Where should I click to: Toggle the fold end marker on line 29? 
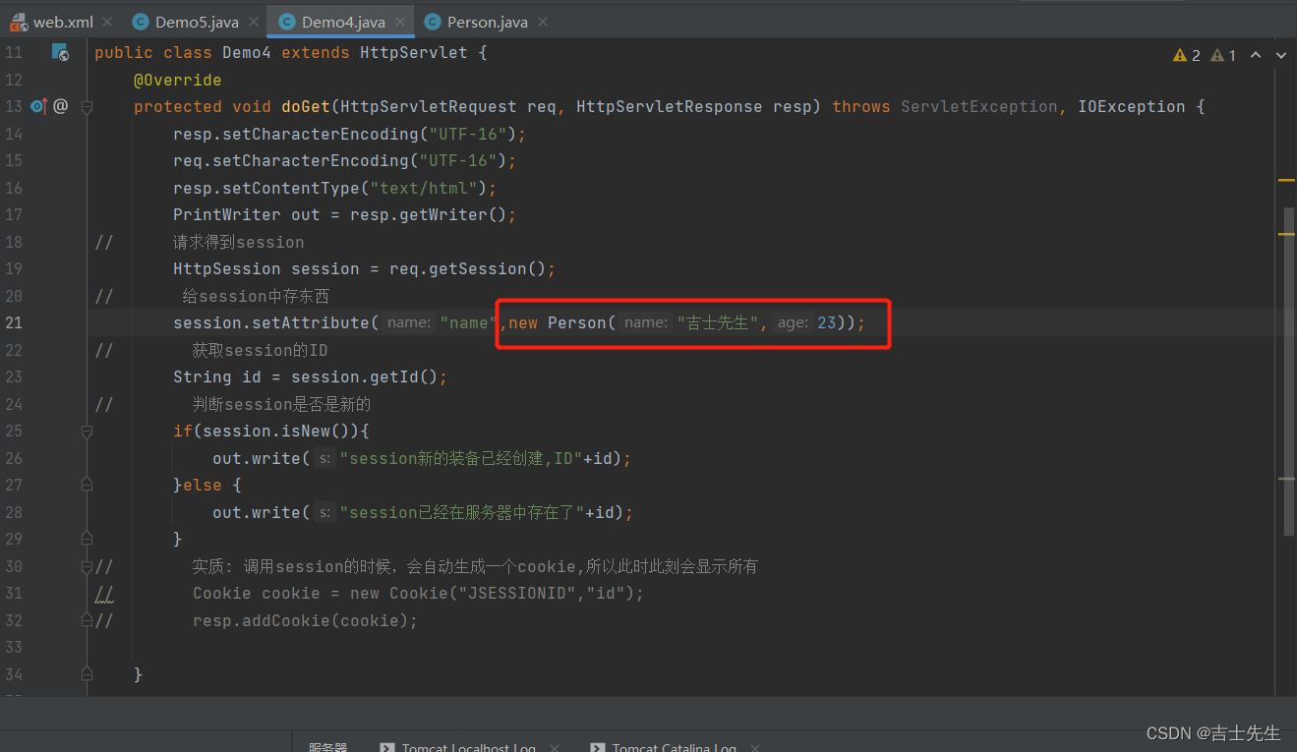tap(87, 539)
